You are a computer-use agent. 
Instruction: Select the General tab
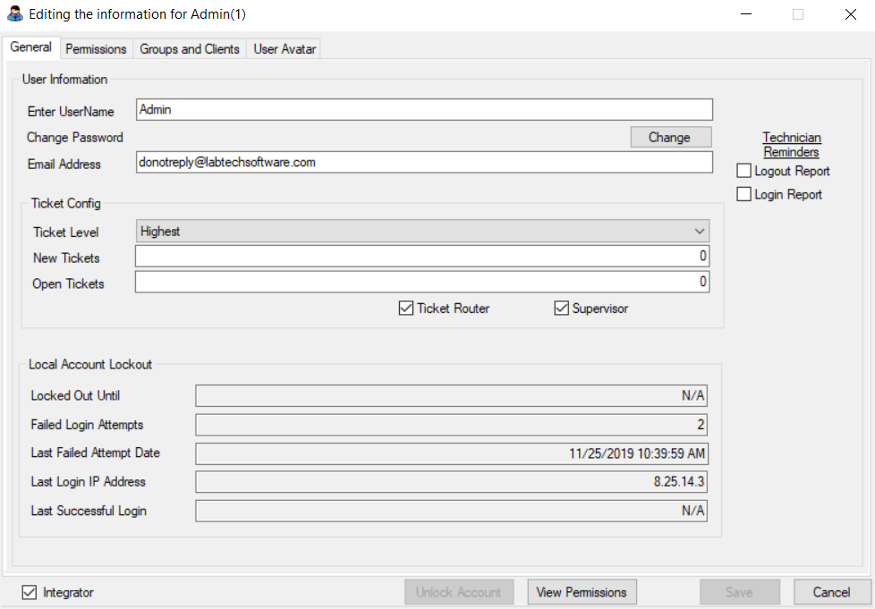(x=30, y=47)
